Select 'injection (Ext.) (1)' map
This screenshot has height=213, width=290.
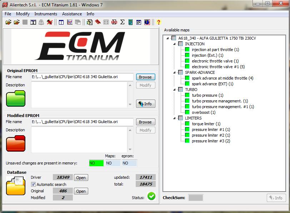click(207, 55)
